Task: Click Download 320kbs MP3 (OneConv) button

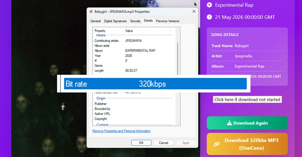Action: click(x=247, y=144)
